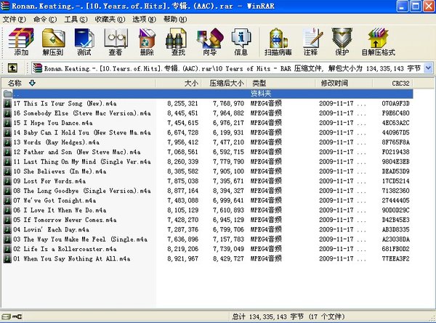
Task: Open the 选项(N) menu
Action: [144, 19]
